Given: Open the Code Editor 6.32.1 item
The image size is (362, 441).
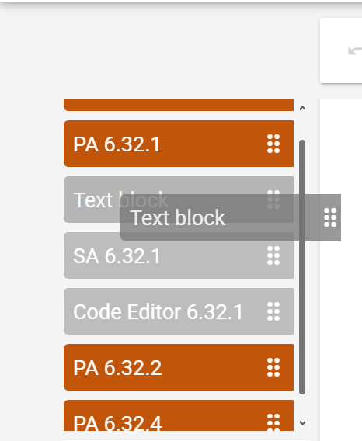Looking at the screenshot, I should point(179,311).
